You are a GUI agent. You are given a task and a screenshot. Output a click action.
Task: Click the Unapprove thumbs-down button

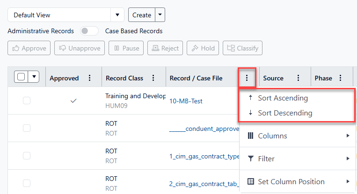(80, 48)
